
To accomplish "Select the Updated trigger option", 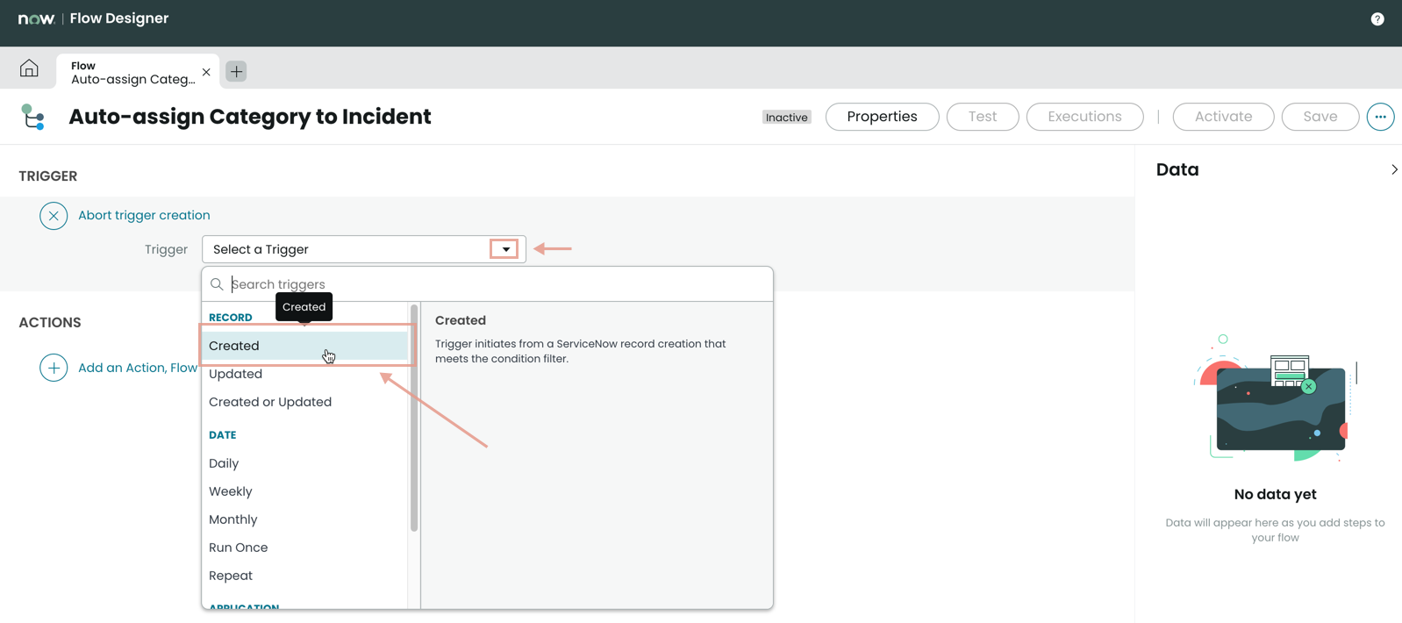I will pyautogui.click(x=305, y=374).
